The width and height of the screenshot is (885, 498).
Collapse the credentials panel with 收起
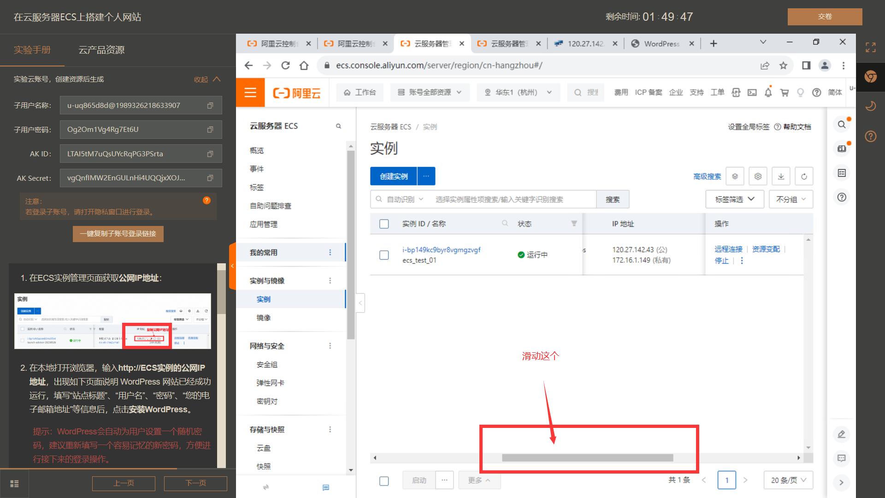[207, 79]
